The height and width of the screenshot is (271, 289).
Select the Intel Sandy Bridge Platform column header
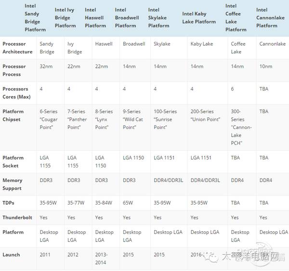tap(35, 18)
